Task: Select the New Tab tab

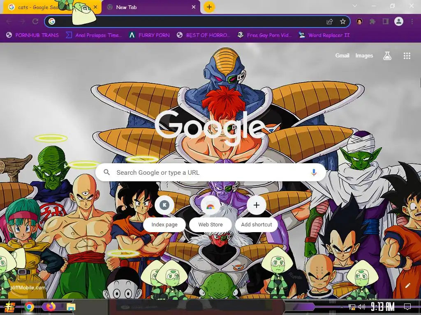Action: pos(151,7)
